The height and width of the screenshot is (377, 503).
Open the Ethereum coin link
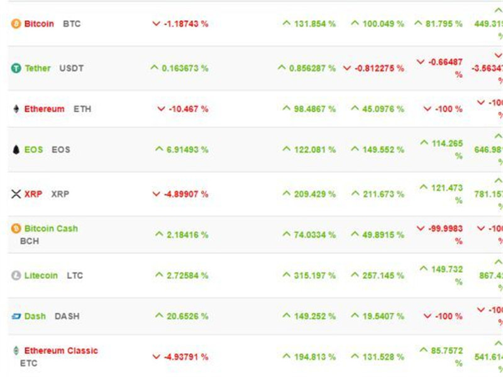[x=44, y=109]
